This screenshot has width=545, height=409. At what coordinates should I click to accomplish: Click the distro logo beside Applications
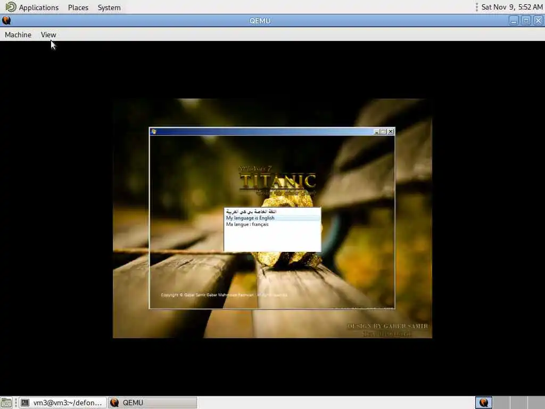[x=11, y=7]
